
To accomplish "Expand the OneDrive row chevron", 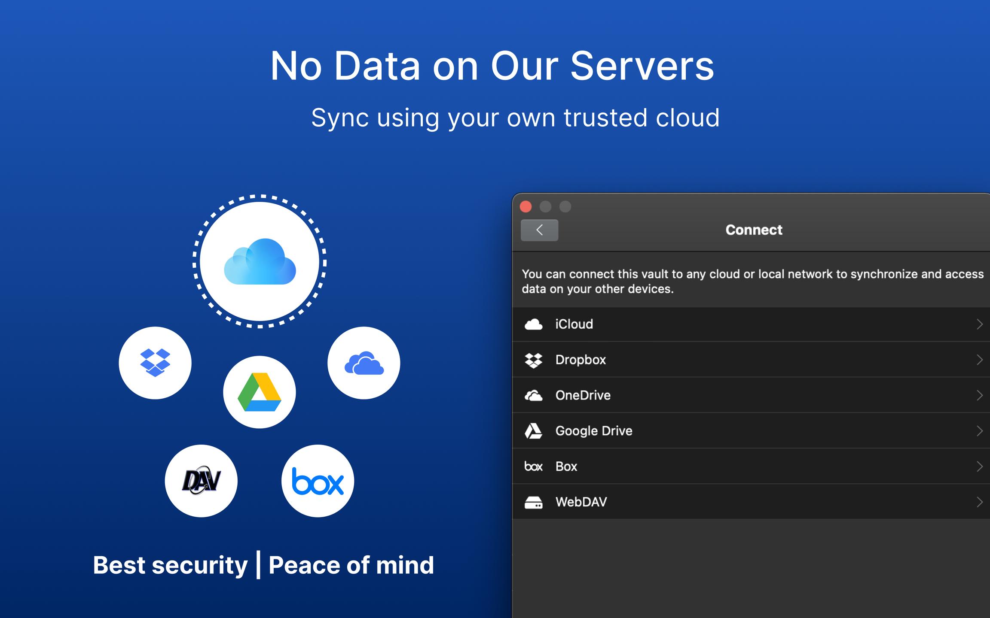I will (979, 395).
